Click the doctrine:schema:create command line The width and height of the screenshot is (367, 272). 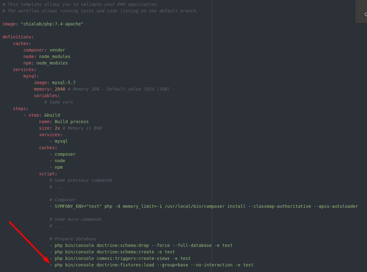tap(112, 252)
